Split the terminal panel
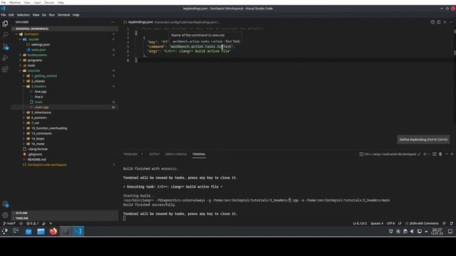This screenshot has height=256, width=456. pos(434,154)
